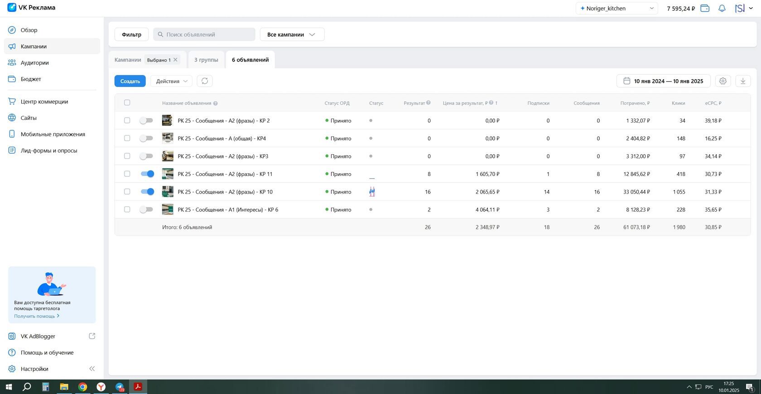This screenshot has width=761, height=394.
Task: Open Telegram from the Windows taskbar
Action: click(120, 387)
